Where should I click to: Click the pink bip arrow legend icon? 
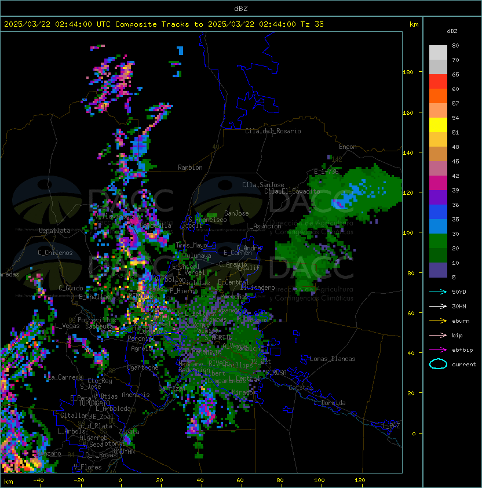click(x=438, y=336)
